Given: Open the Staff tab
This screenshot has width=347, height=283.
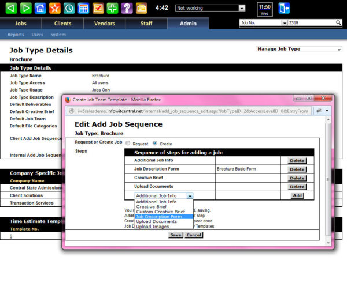Looking at the screenshot, I should tap(146, 24).
